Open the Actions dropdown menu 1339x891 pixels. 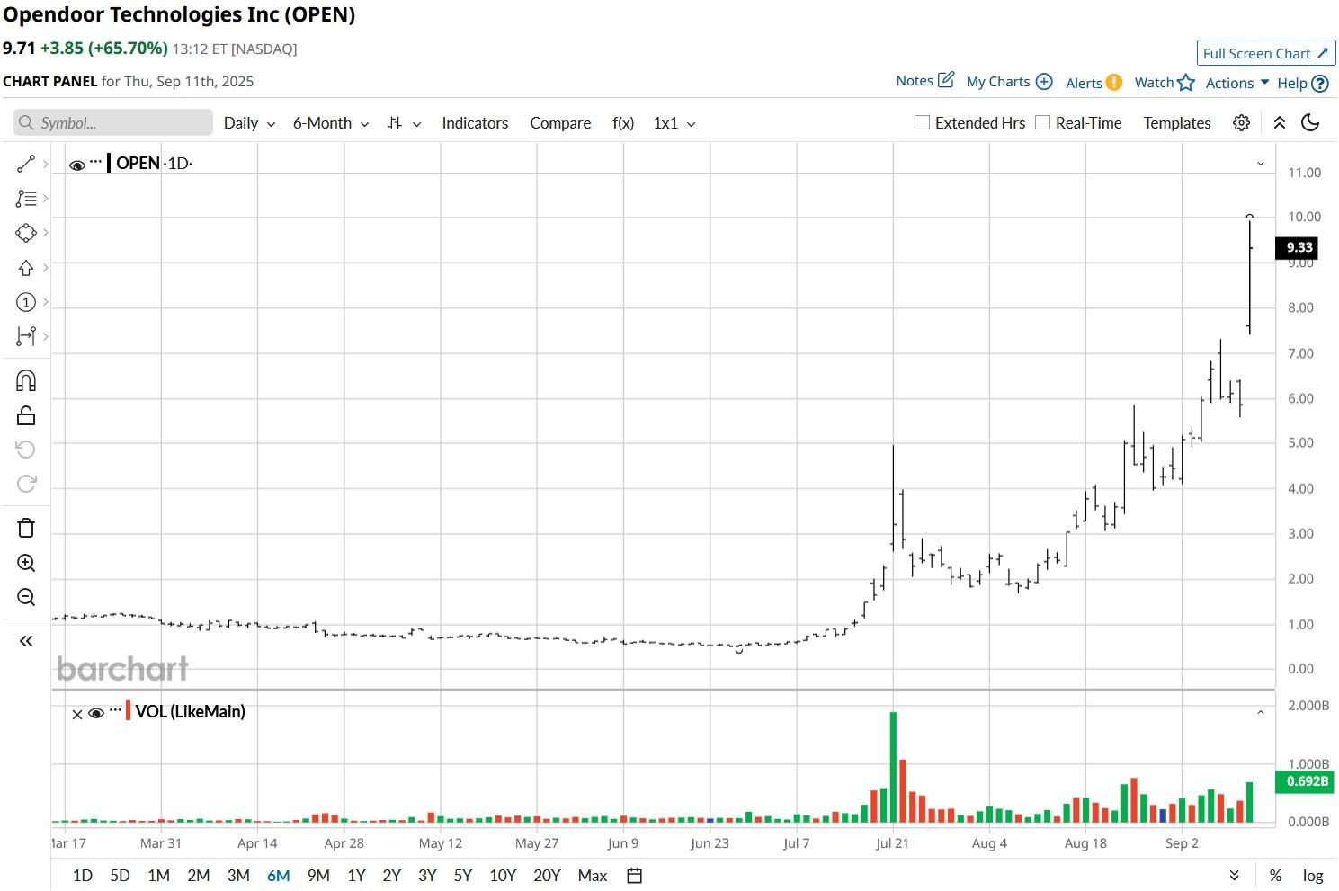coord(1237,83)
